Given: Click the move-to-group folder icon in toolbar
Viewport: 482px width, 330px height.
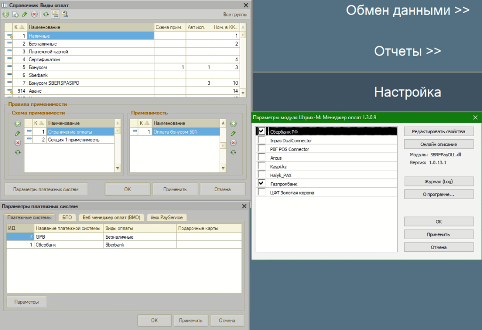Looking at the screenshot, I should tap(64, 14).
